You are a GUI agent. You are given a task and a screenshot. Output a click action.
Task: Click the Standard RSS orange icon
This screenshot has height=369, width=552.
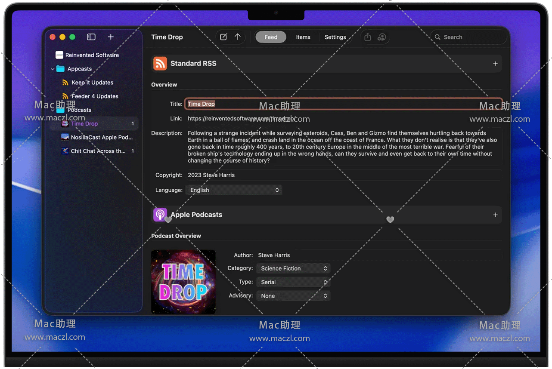coord(160,64)
